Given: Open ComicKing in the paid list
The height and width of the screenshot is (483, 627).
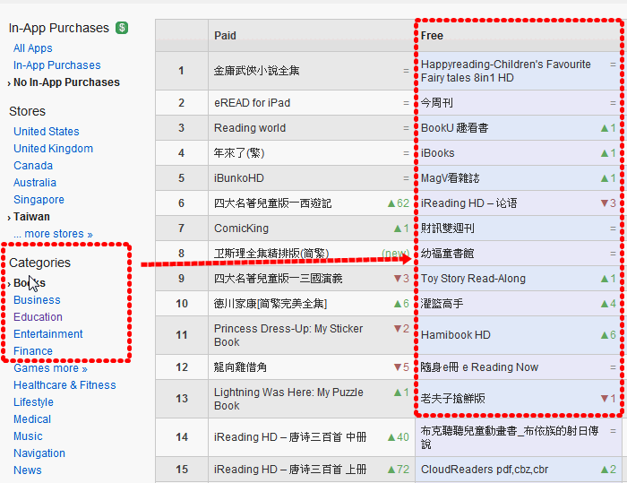Looking at the screenshot, I should click(241, 229).
